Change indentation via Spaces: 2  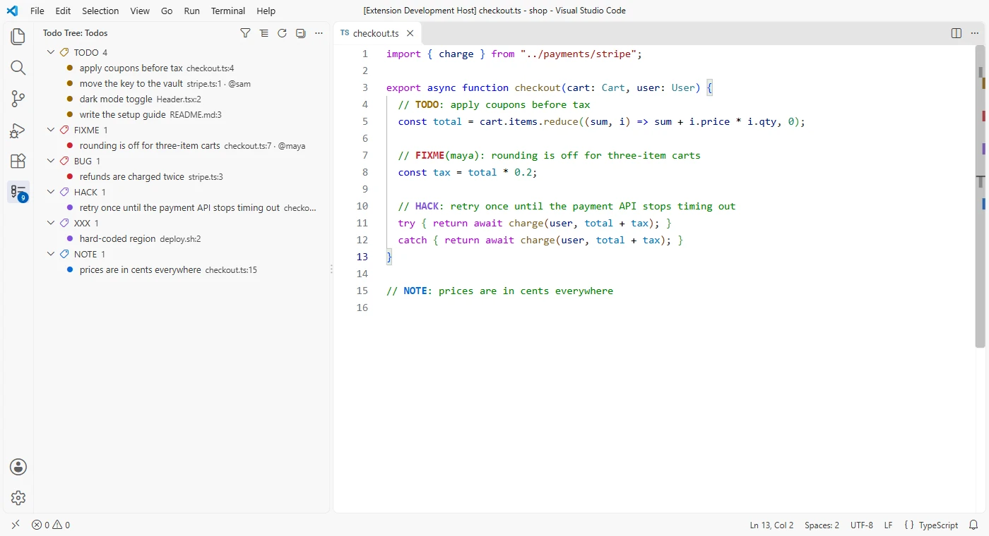[x=822, y=525]
